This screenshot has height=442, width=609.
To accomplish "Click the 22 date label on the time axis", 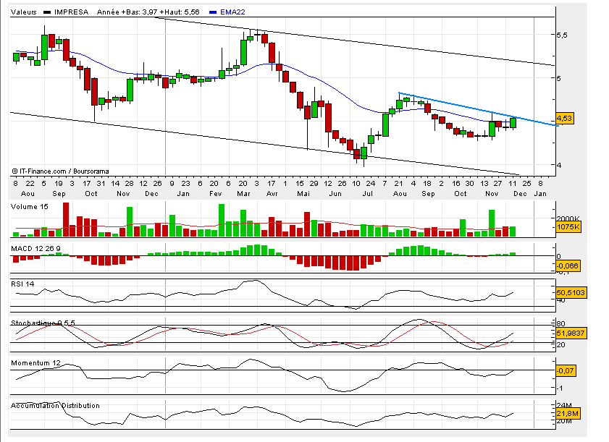I will pos(30,184).
